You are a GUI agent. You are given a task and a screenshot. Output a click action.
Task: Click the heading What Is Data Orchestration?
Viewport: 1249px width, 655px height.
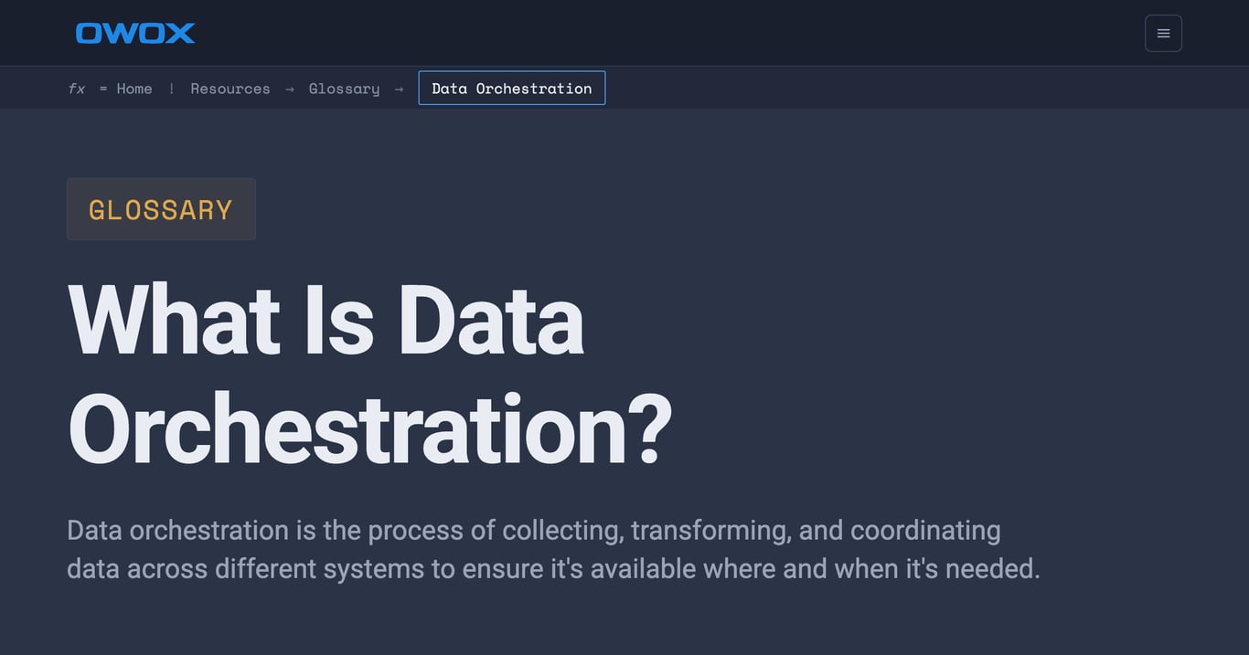point(370,375)
